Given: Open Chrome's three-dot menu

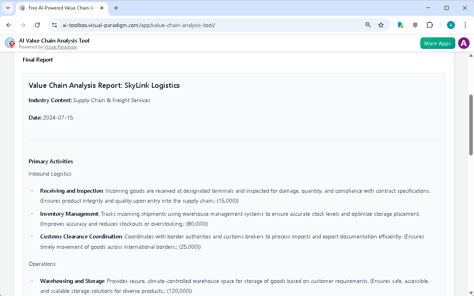Looking at the screenshot, I should pos(465,25).
